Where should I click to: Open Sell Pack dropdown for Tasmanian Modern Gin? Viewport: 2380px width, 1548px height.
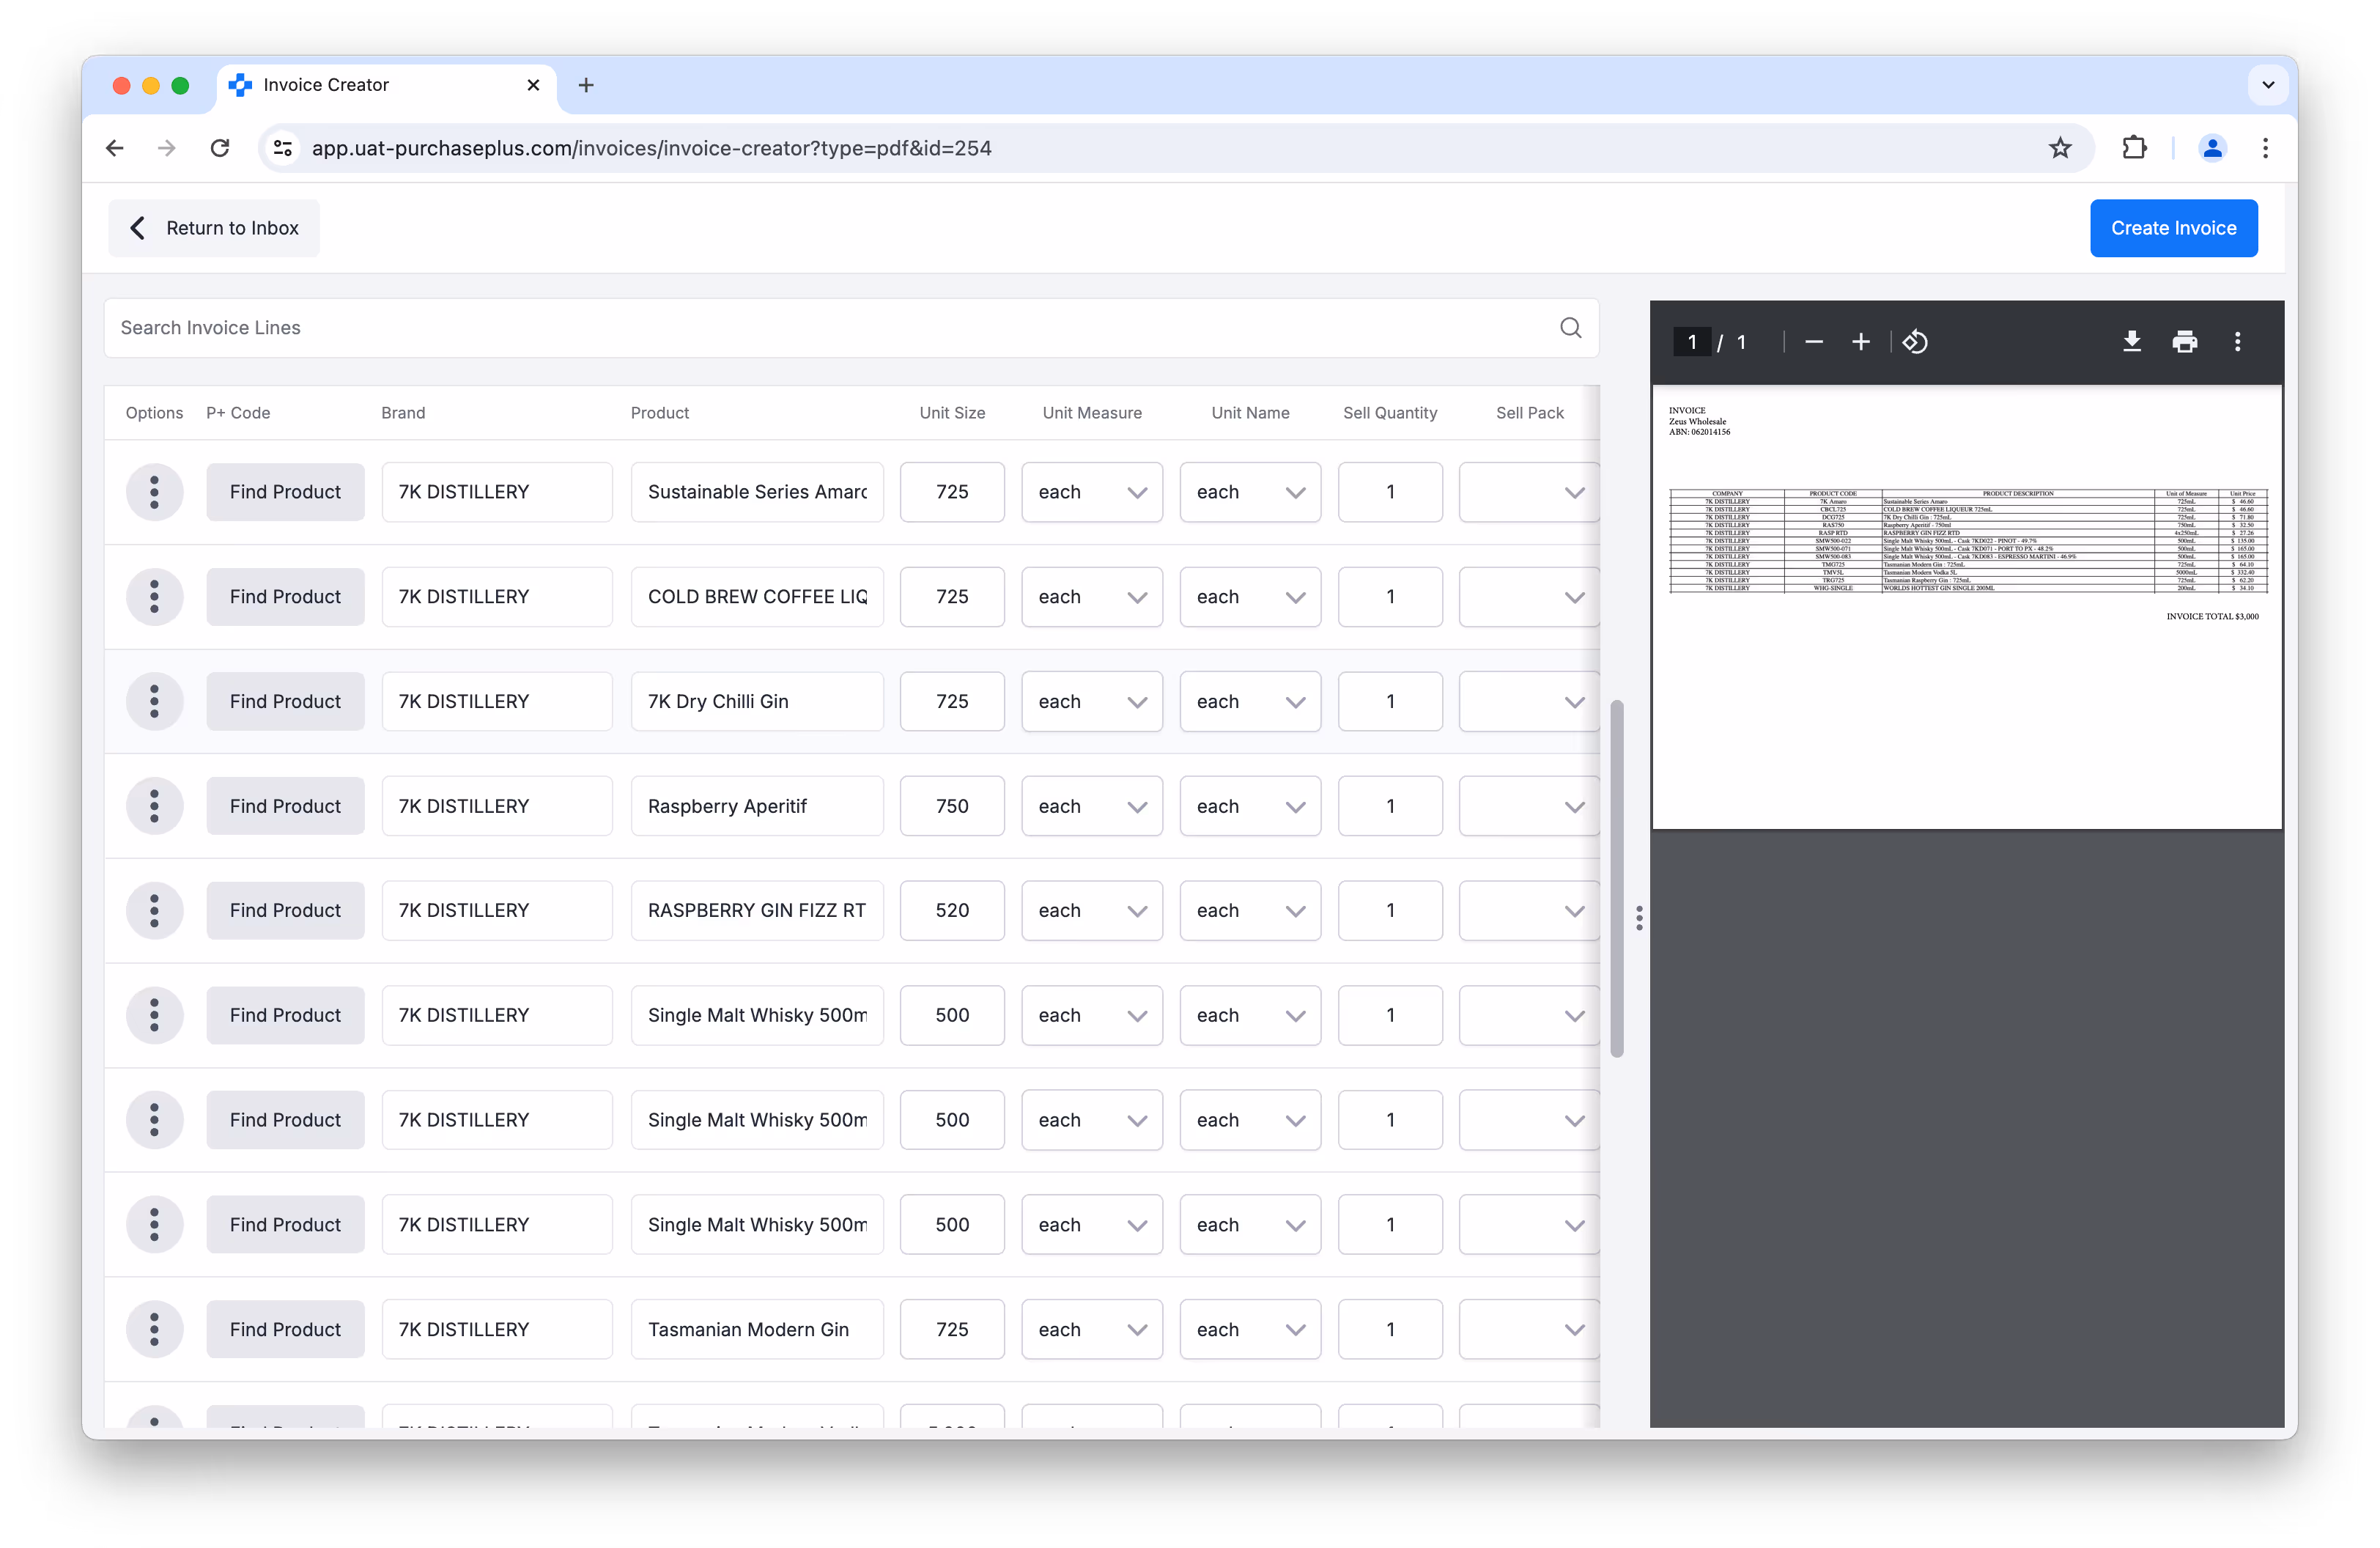[1528, 1329]
